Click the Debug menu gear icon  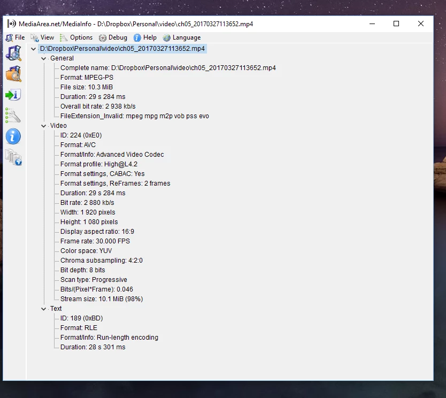coord(102,38)
